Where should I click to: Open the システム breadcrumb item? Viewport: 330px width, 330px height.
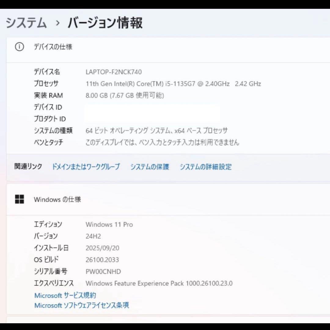point(26,23)
